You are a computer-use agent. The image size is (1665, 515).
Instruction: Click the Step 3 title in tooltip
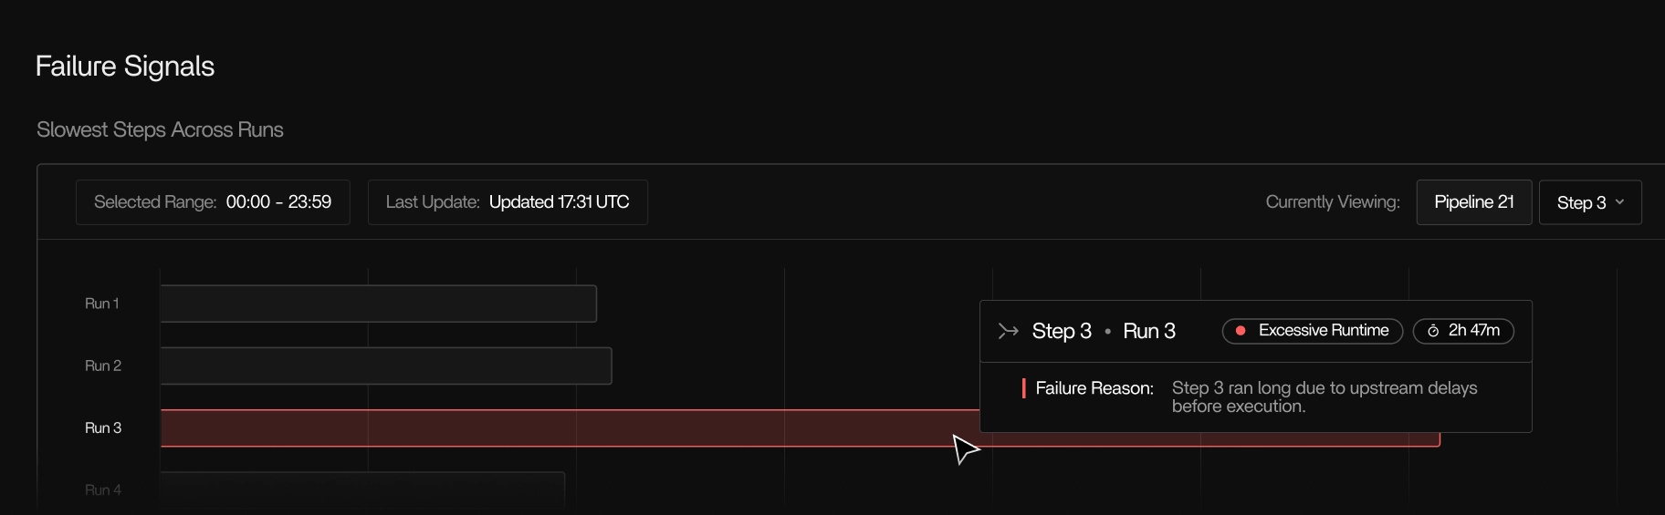pyautogui.click(x=1062, y=331)
